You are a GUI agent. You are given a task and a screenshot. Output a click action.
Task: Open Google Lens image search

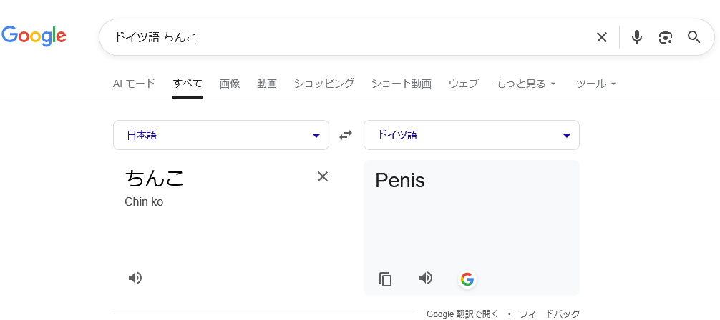(666, 37)
